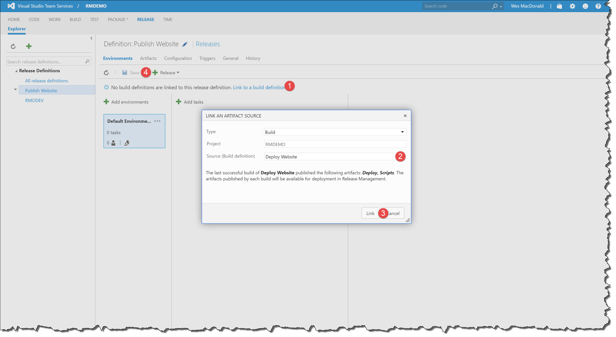Click the green plus to add release definition
Screen dimensions: 616x337
coord(29,46)
